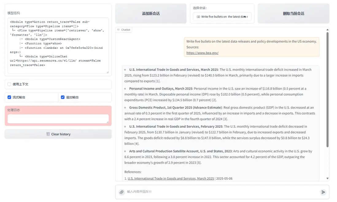Click the 选择会话 label
Screen dimensions: 337x202
[200, 8]
